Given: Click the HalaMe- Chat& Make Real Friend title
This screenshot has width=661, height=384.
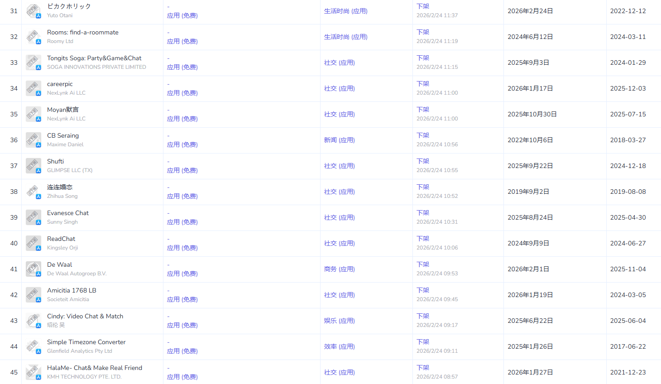Looking at the screenshot, I should pos(95,368).
